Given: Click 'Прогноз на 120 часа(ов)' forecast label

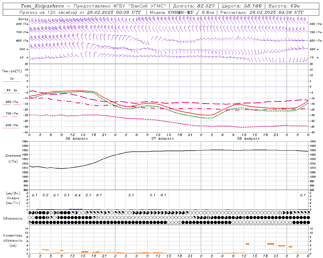Looking at the screenshot, I should point(48,12).
